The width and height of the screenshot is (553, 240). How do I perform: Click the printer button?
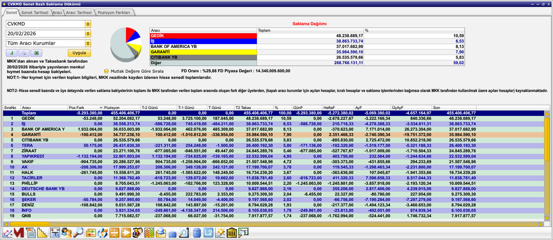(23, 53)
